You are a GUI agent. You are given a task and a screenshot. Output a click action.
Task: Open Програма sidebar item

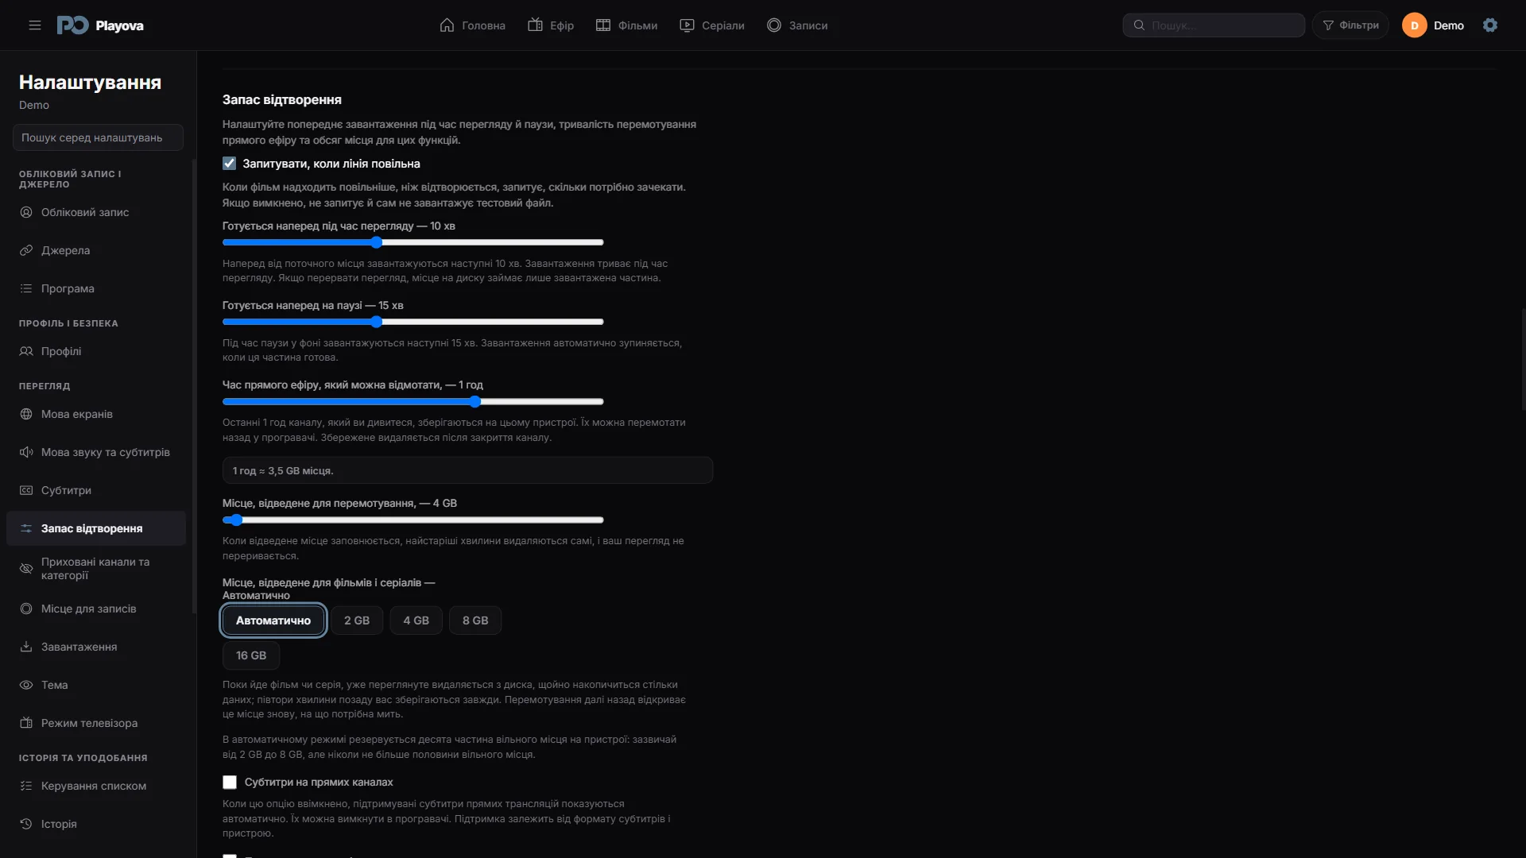96,288
